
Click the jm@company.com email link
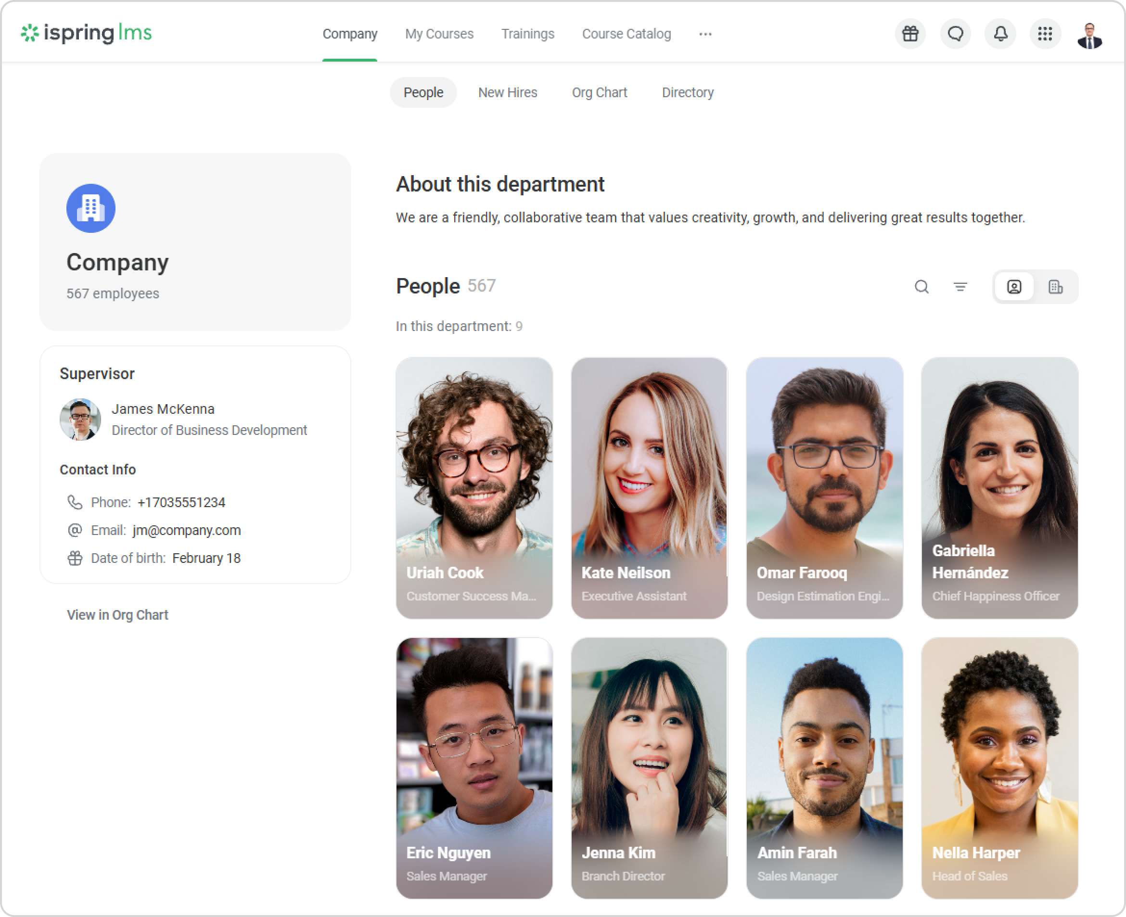point(187,530)
